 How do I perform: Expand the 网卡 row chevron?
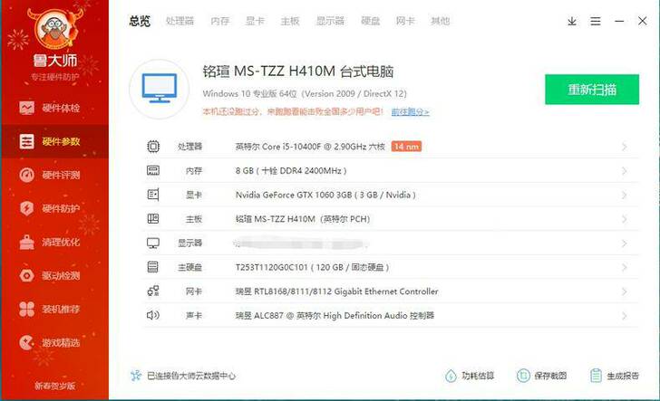click(625, 291)
